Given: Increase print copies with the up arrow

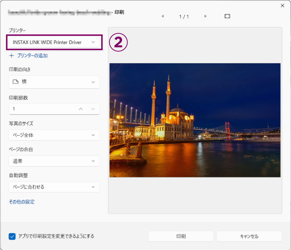Looking at the screenshot, I should pos(81,109).
